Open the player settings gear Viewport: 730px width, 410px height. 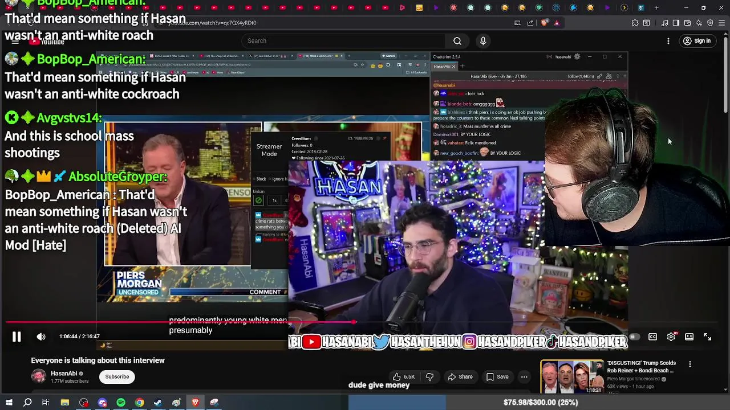point(671,337)
